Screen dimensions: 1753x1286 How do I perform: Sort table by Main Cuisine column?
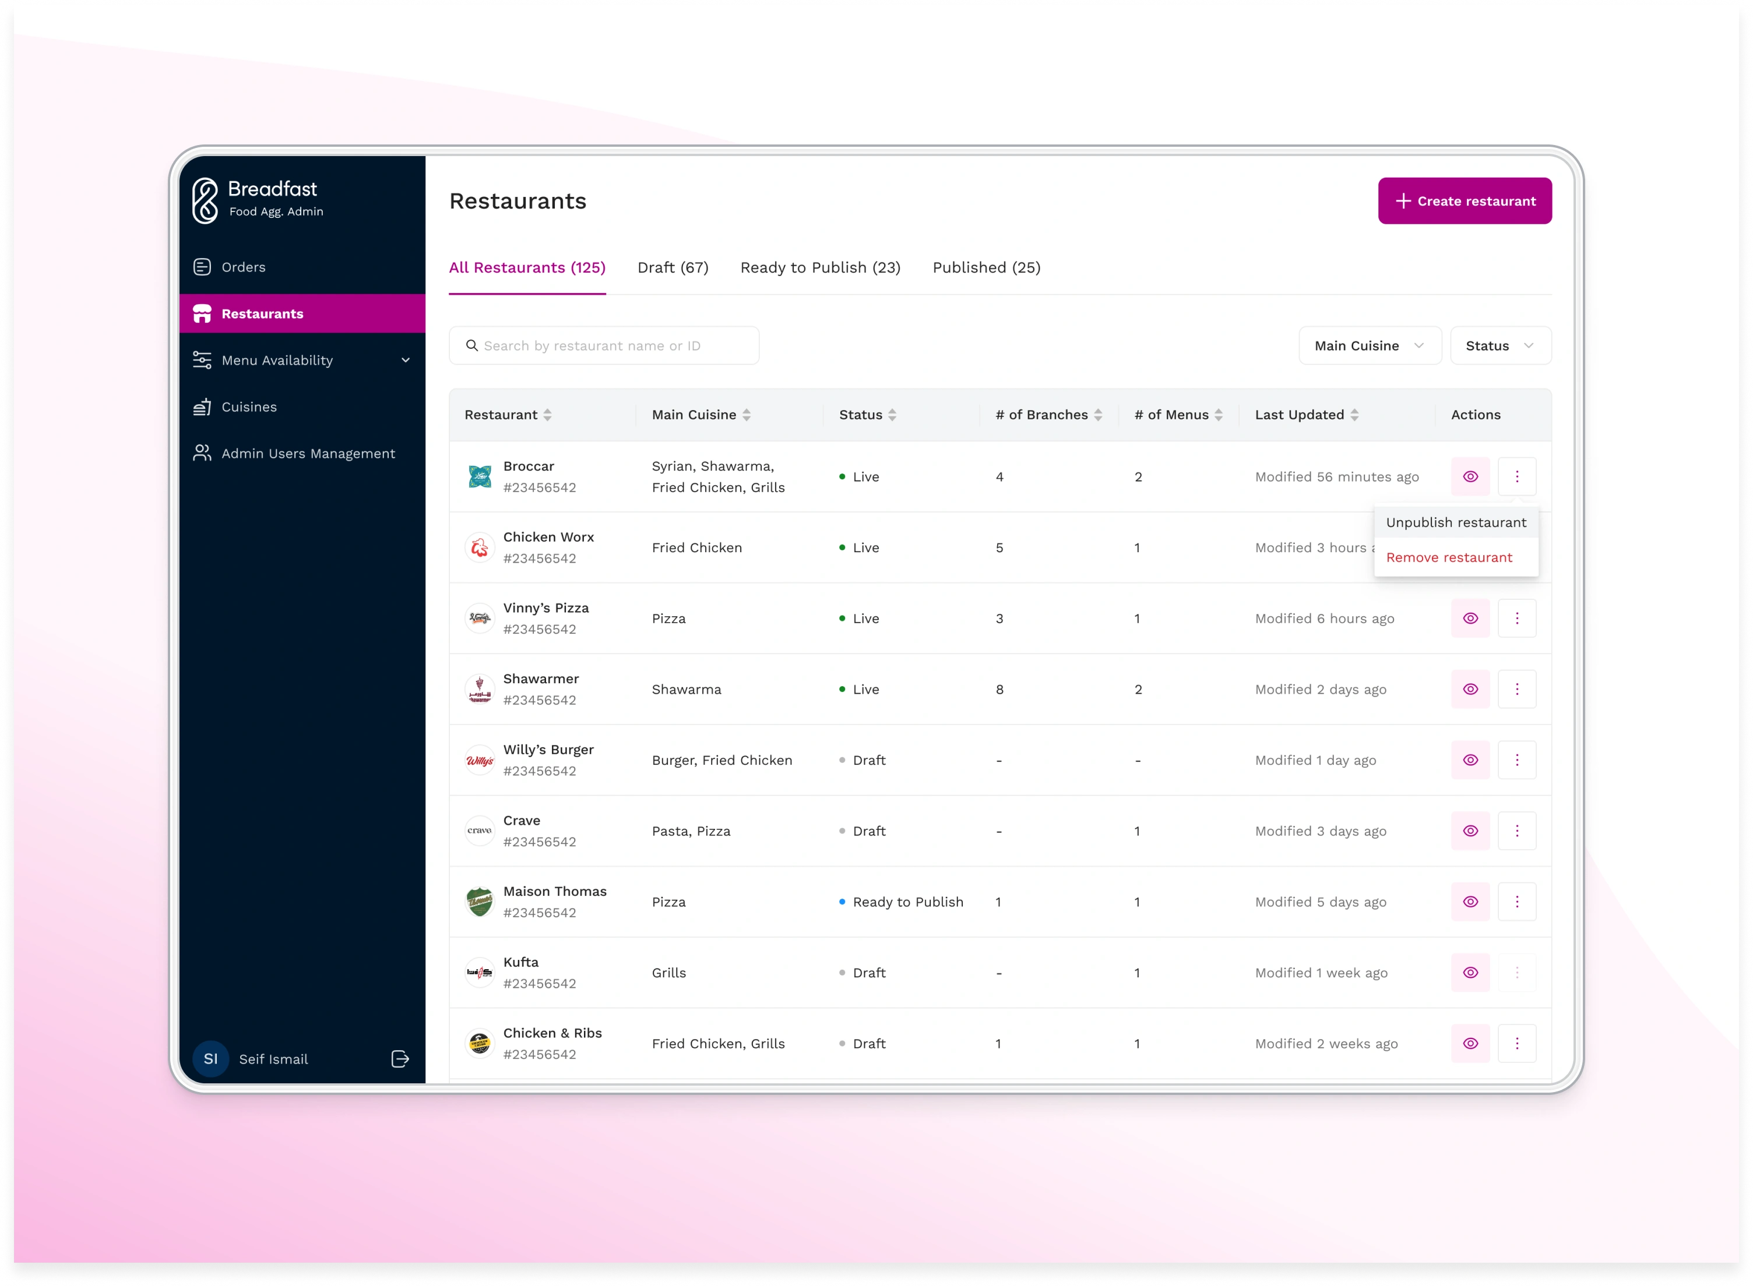click(x=746, y=415)
